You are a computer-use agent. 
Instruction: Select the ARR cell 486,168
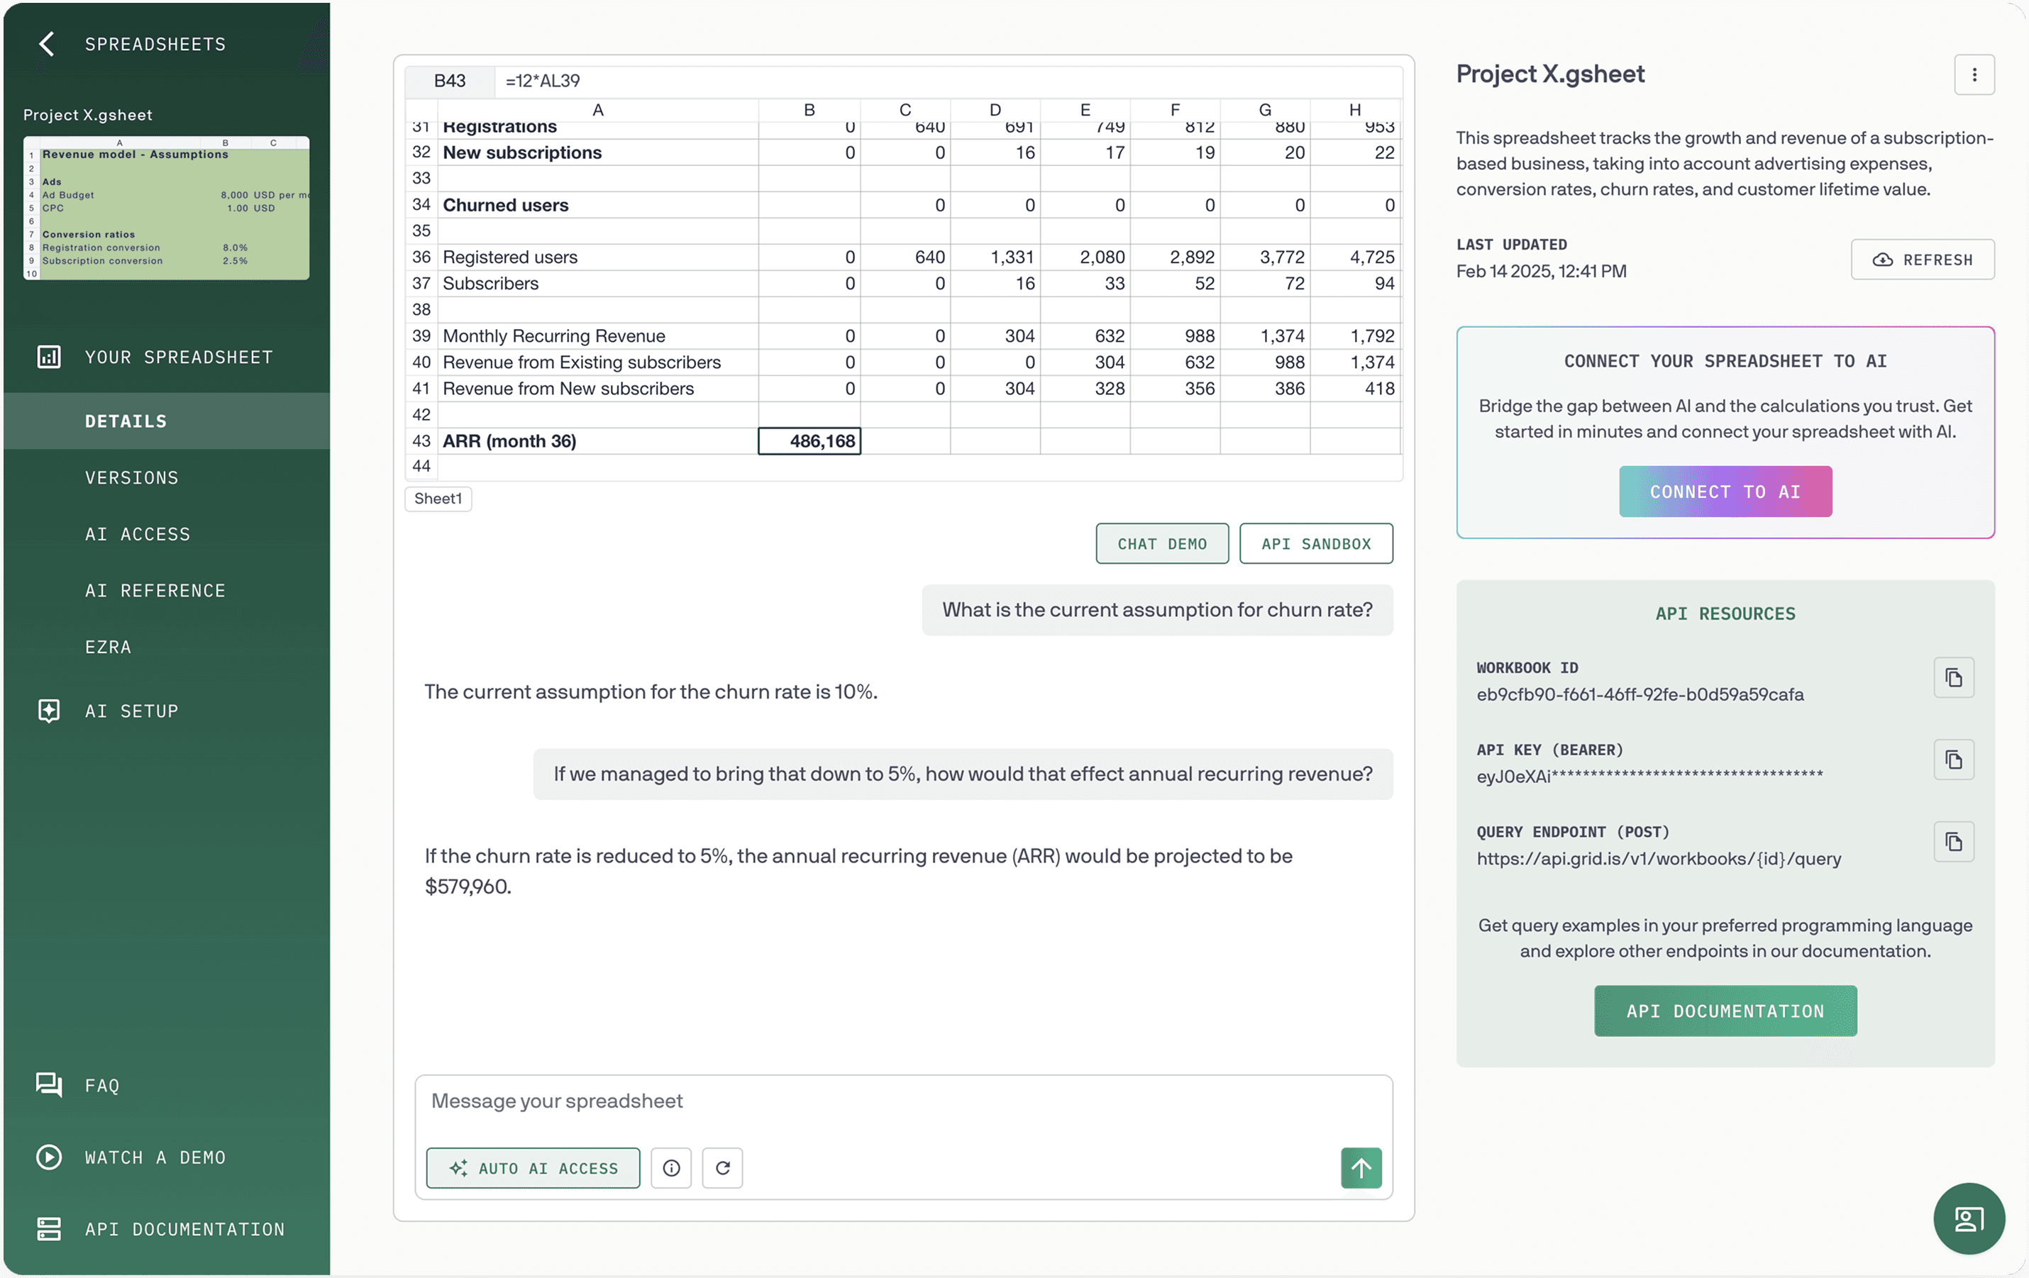[x=809, y=441]
